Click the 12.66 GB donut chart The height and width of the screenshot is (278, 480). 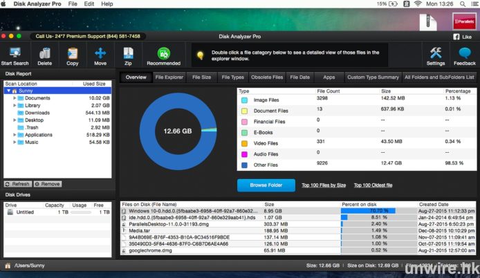coord(178,131)
